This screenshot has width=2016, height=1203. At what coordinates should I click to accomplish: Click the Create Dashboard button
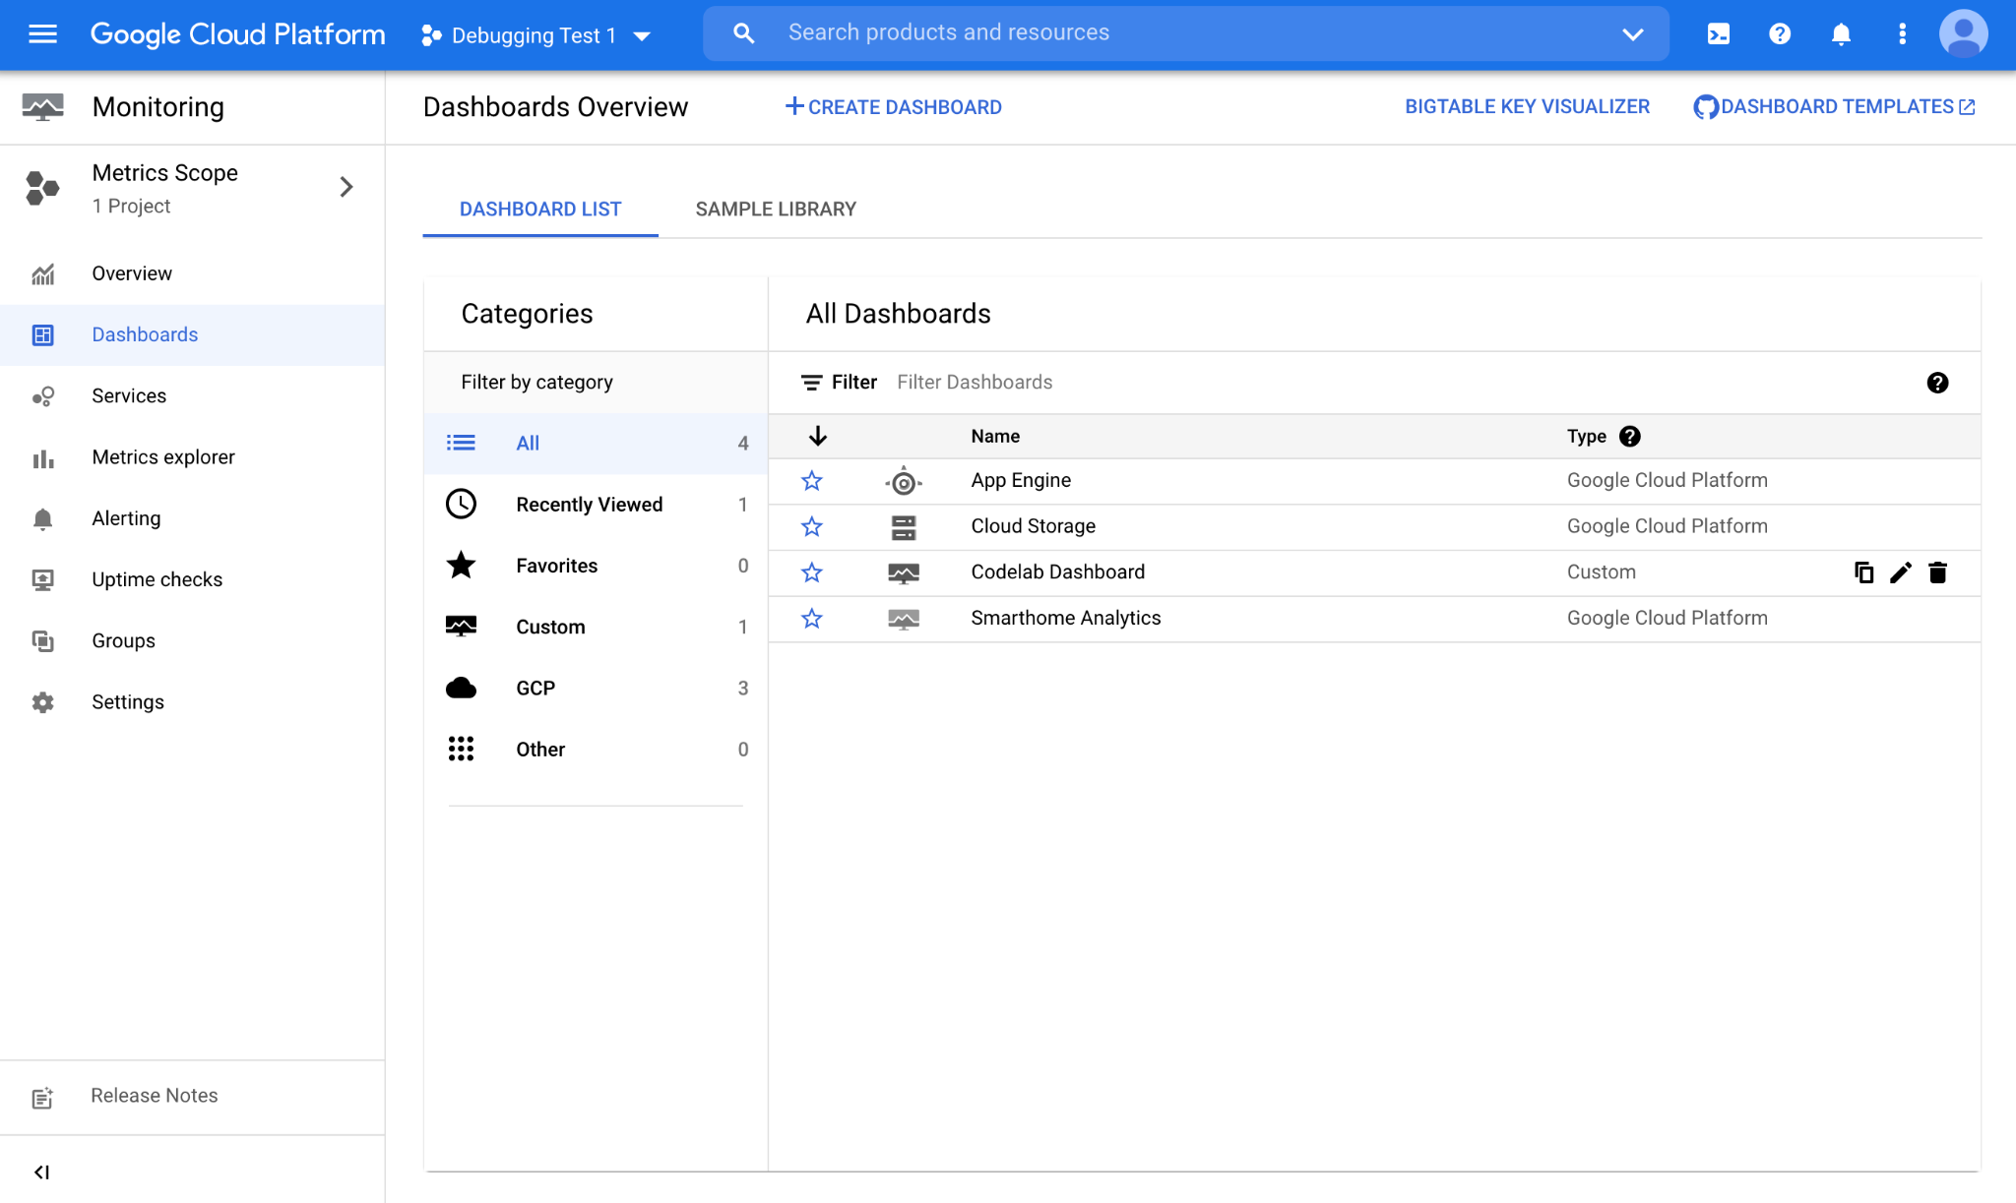point(893,106)
